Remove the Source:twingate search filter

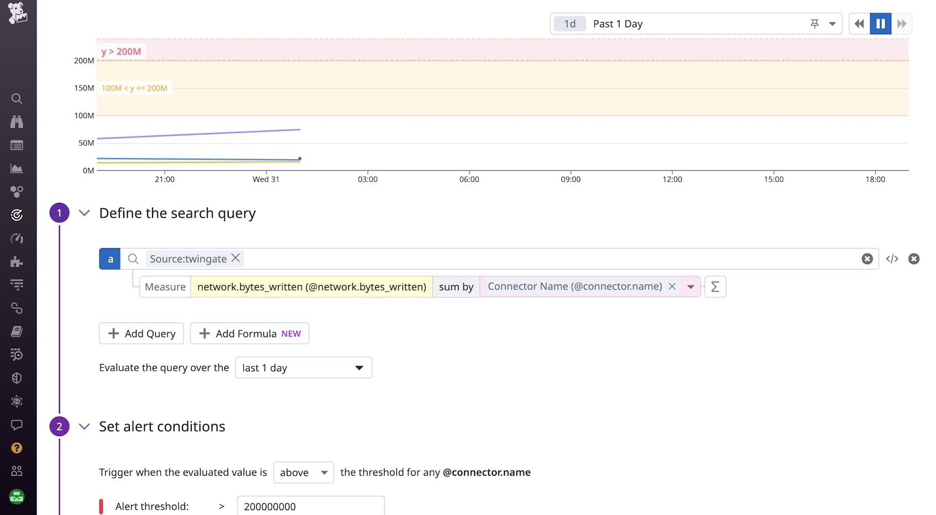[235, 258]
